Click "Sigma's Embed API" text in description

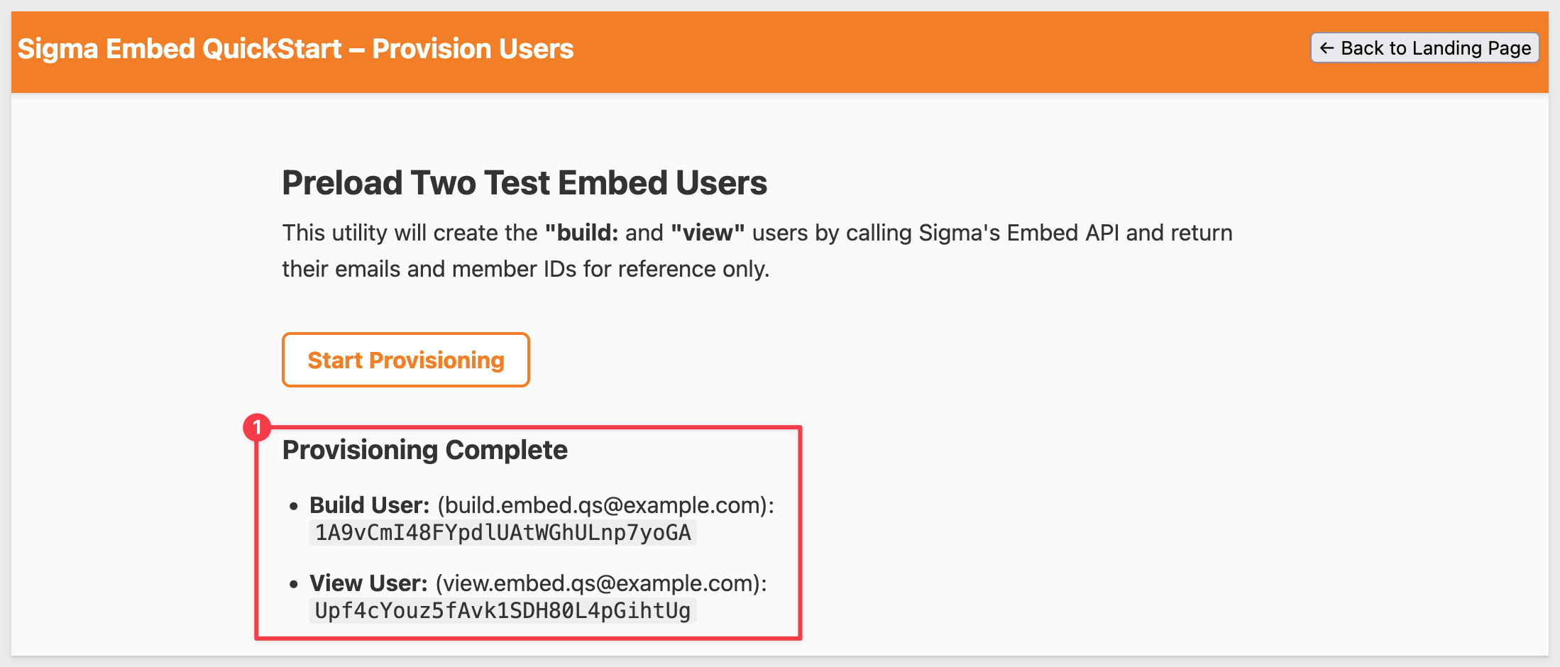[1018, 233]
